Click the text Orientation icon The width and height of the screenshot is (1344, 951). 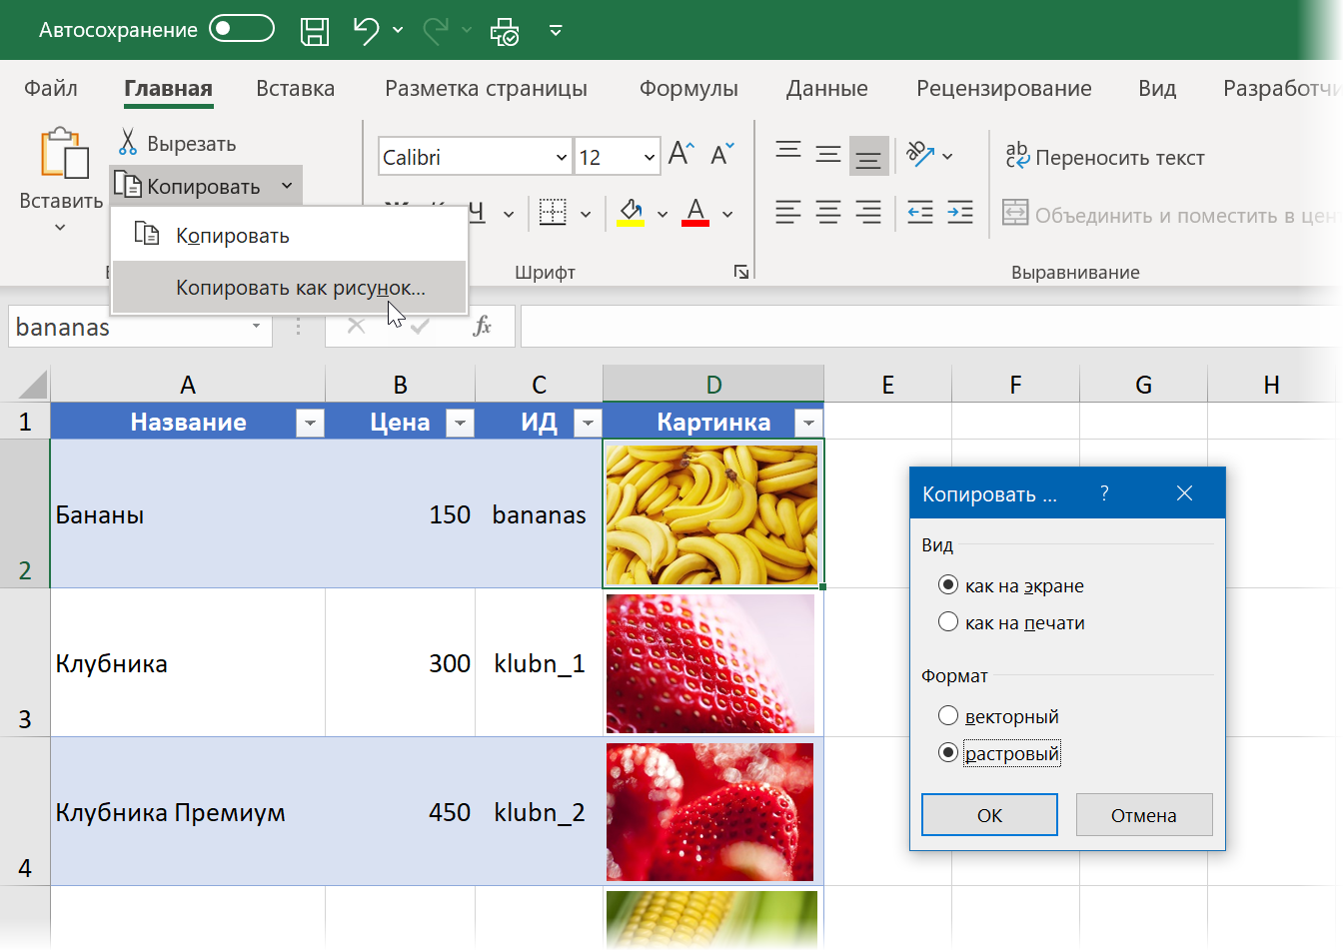point(920,154)
